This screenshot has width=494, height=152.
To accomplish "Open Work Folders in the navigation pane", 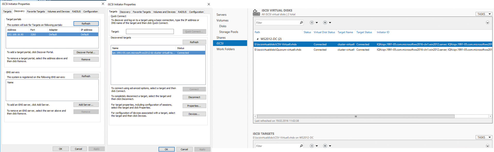I will tap(226, 49).
